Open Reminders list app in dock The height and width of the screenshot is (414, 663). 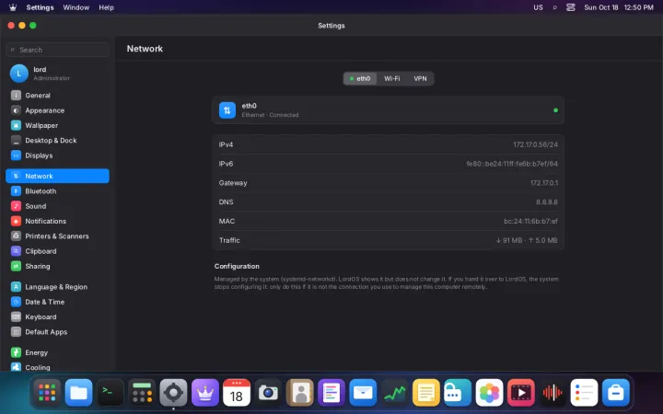click(x=584, y=393)
